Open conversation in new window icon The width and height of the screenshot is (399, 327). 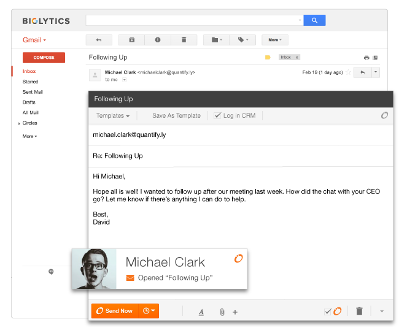point(375,58)
